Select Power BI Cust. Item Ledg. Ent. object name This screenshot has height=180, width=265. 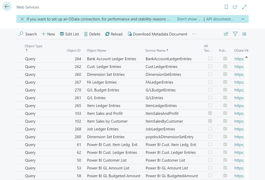tap(112, 145)
